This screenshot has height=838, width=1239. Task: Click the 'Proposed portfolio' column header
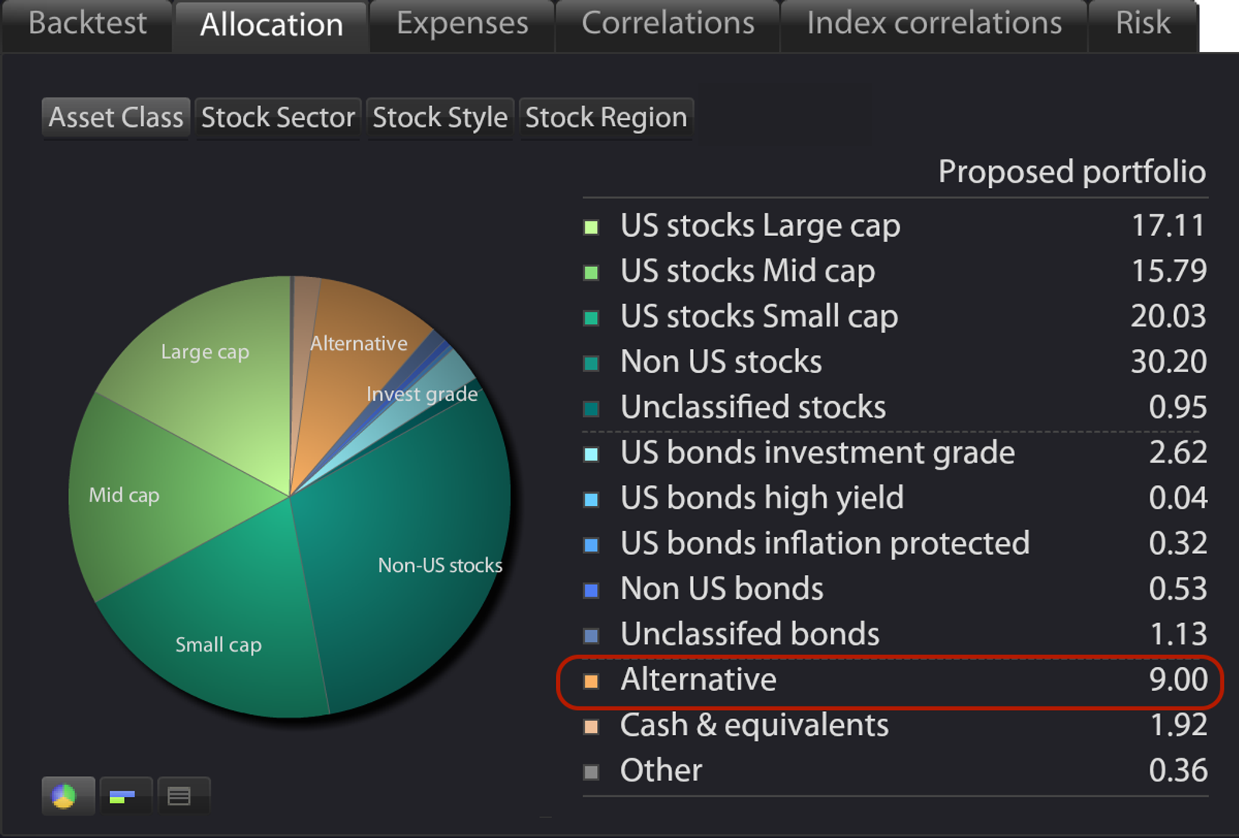(x=1072, y=172)
